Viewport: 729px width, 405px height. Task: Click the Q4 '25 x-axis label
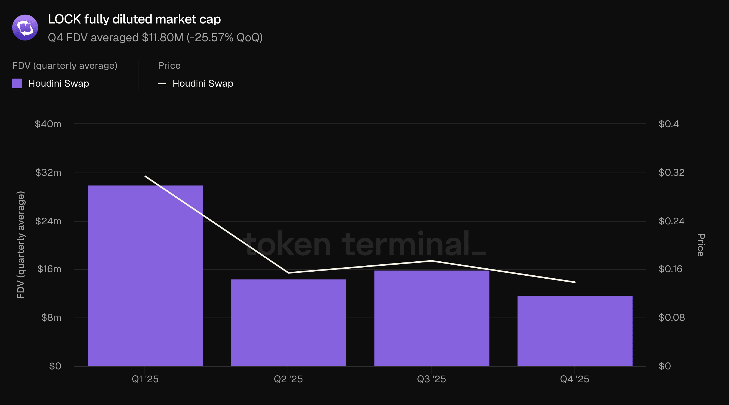(x=575, y=379)
